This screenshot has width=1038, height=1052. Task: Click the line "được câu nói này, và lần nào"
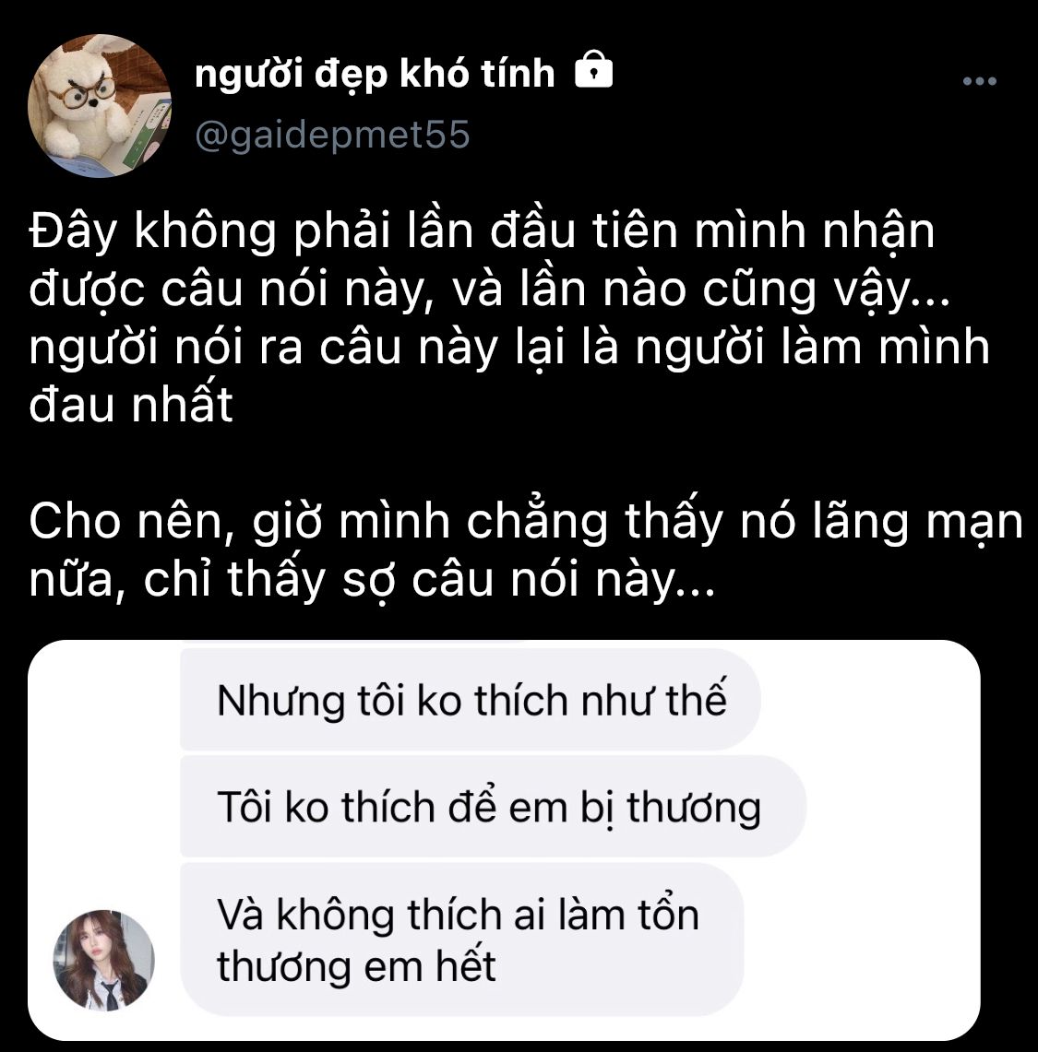[x=489, y=290]
